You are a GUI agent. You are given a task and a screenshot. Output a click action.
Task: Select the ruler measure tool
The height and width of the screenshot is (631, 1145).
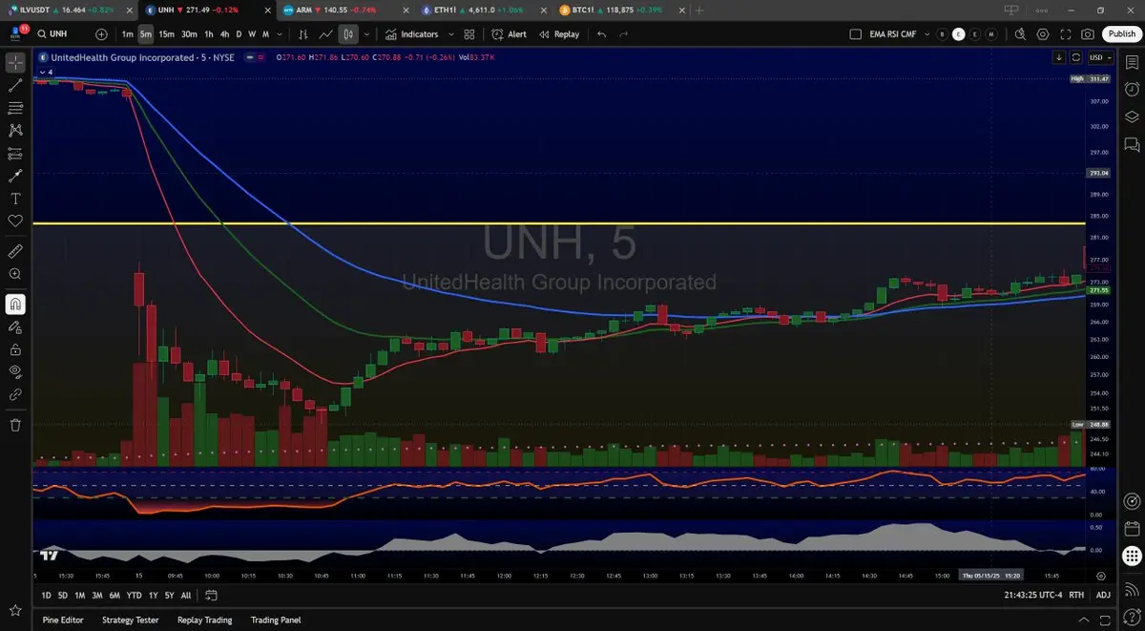coord(15,251)
